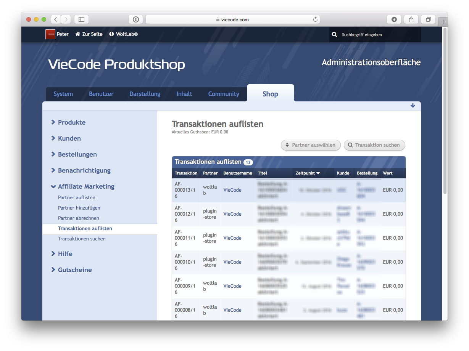Click the Safari back navigation arrow
The height and width of the screenshot is (351, 469).
(x=56, y=19)
